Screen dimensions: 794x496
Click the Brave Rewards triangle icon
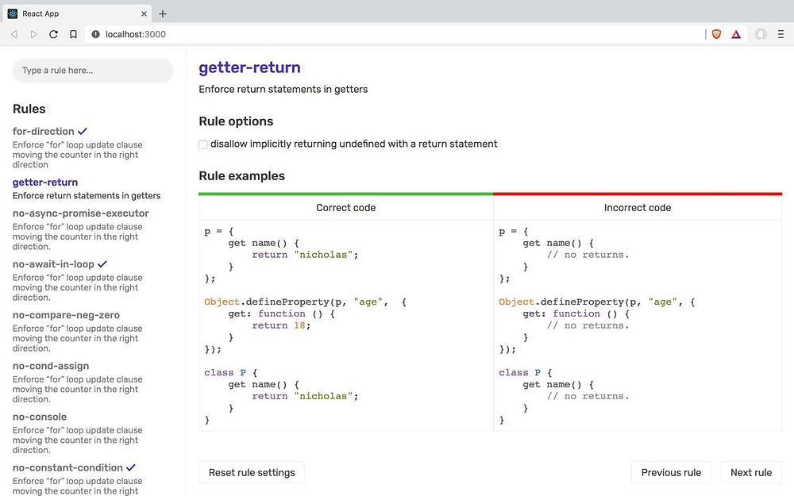pos(736,34)
